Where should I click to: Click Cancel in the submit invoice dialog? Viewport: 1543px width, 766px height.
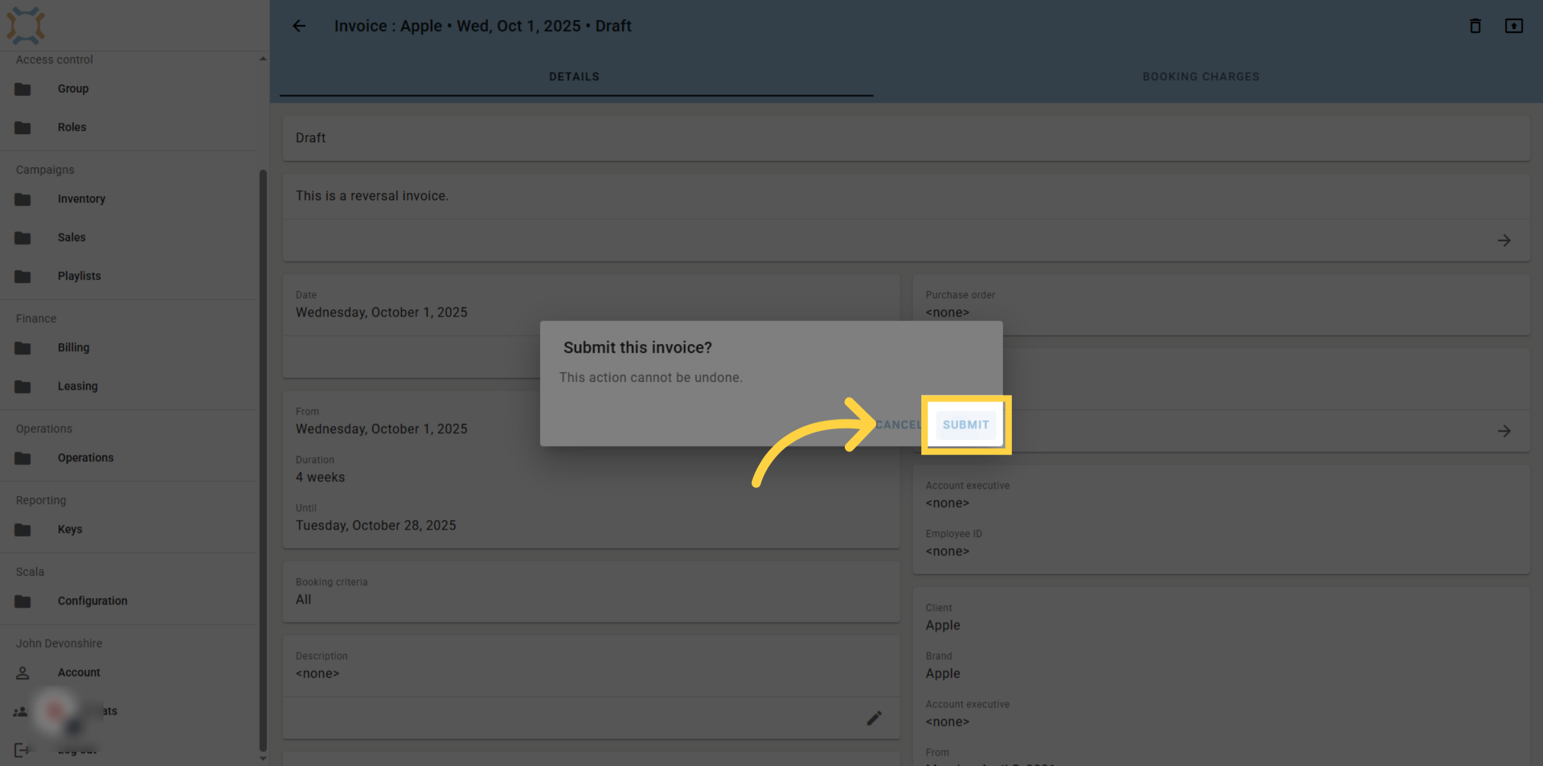(x=898, y=424)
